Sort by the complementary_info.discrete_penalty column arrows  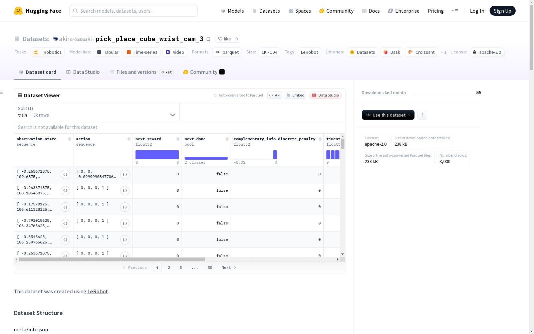pyautogui.click(x=320, y=139)
